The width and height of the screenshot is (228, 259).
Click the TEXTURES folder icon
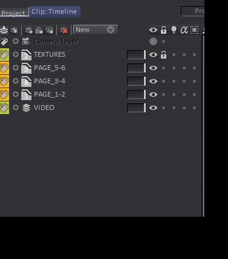pyautogui.click(x=26, y=55)
